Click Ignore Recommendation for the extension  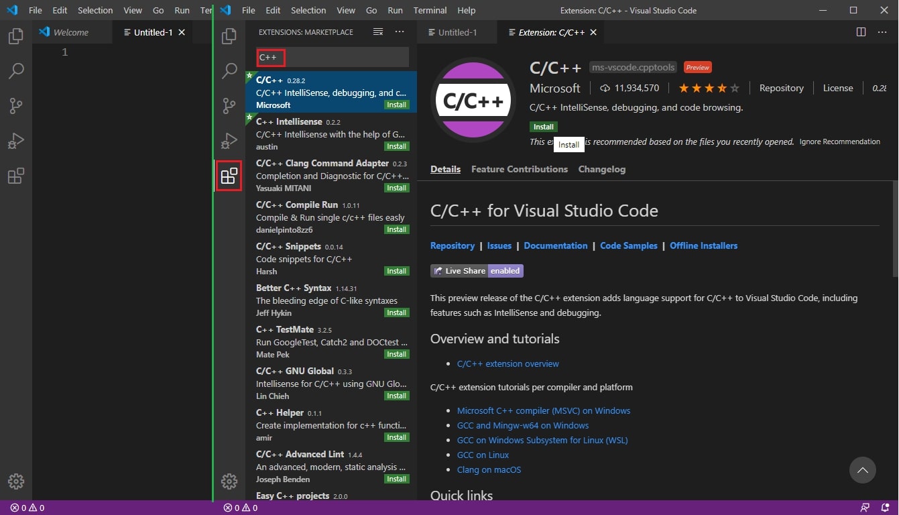pyautogui.click(x=839, y=141)
